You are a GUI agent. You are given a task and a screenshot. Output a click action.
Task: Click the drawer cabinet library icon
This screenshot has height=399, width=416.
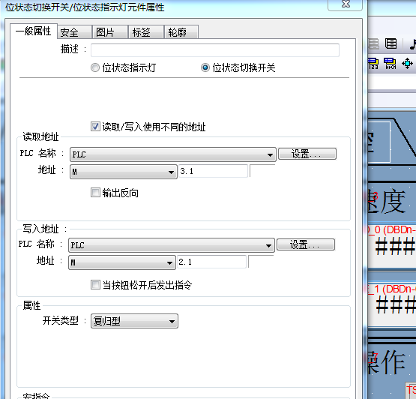pos(391,43)
